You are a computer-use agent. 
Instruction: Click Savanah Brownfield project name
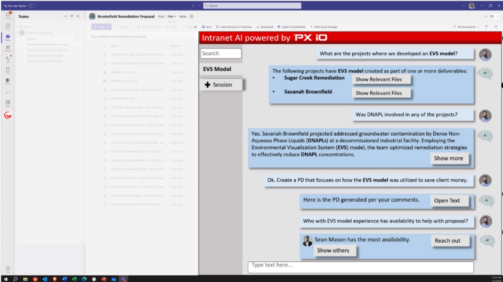click(308, 92)
